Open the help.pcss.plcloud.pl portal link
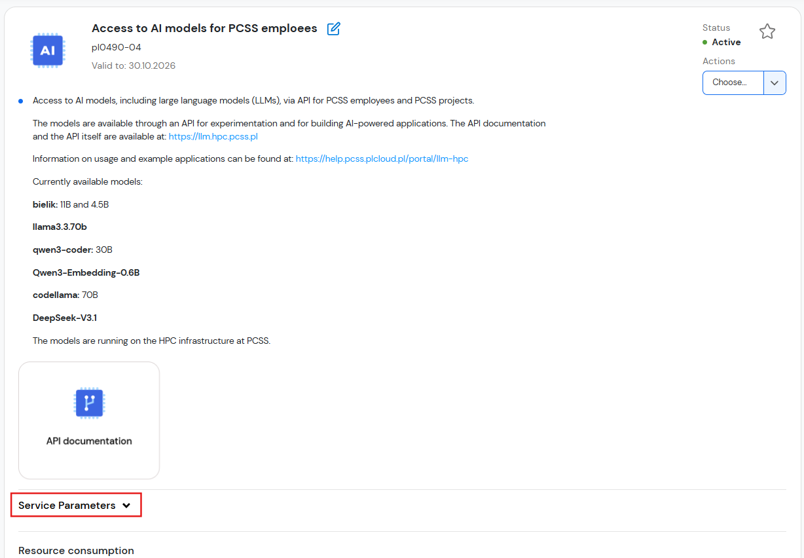Viewport: 804px width, 558px height. tap(382, 159)
